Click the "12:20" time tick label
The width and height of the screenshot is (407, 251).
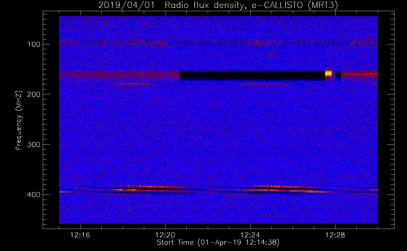(165, 235)
